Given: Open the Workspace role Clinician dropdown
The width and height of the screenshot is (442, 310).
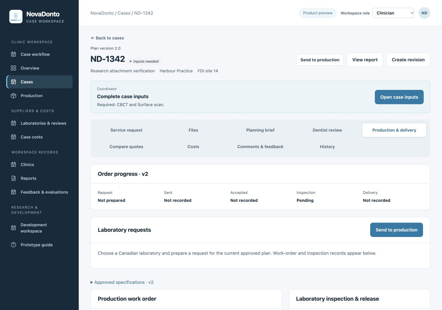Looking at the screenshot, I should click(x=393, y=13).
